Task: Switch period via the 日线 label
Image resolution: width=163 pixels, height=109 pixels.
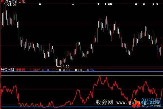Action: point(22,2)
